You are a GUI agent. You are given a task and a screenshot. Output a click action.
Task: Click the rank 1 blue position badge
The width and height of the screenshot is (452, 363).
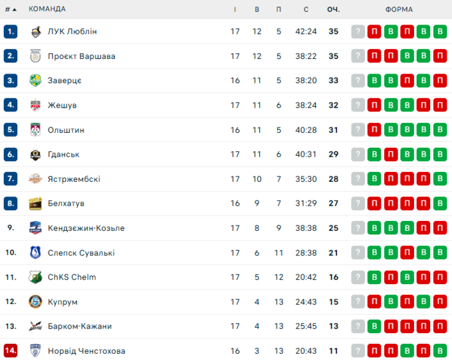click(x=10, y=32)
